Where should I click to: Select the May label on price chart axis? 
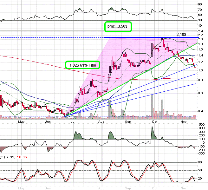[21, 121]
